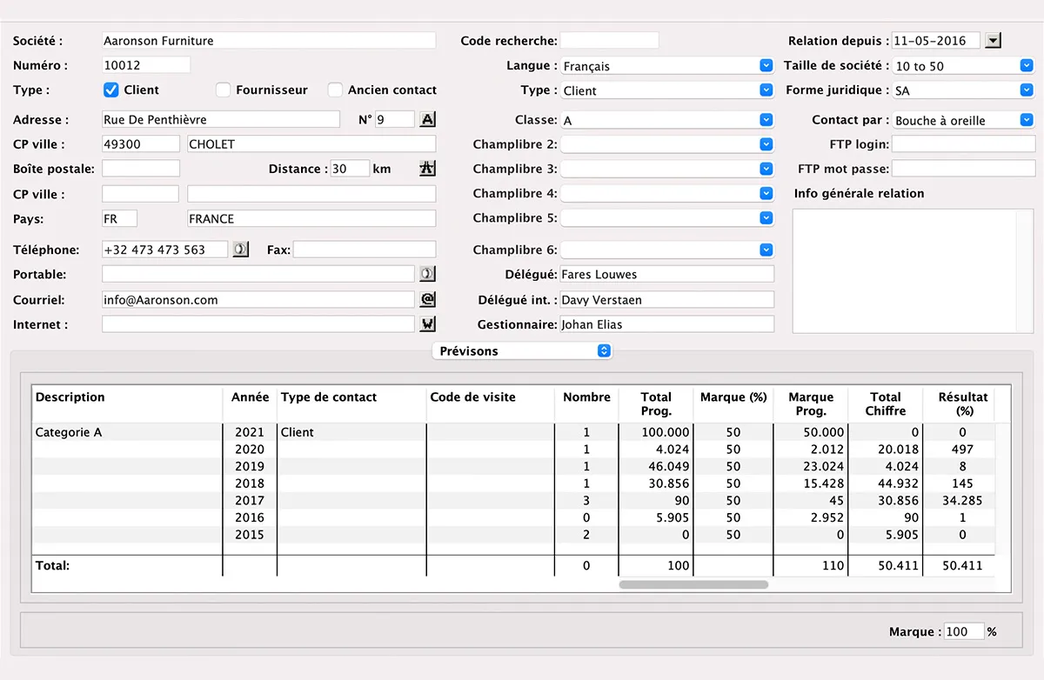Open the date picker arrow for Relation depuis

(x=994, y=41)
